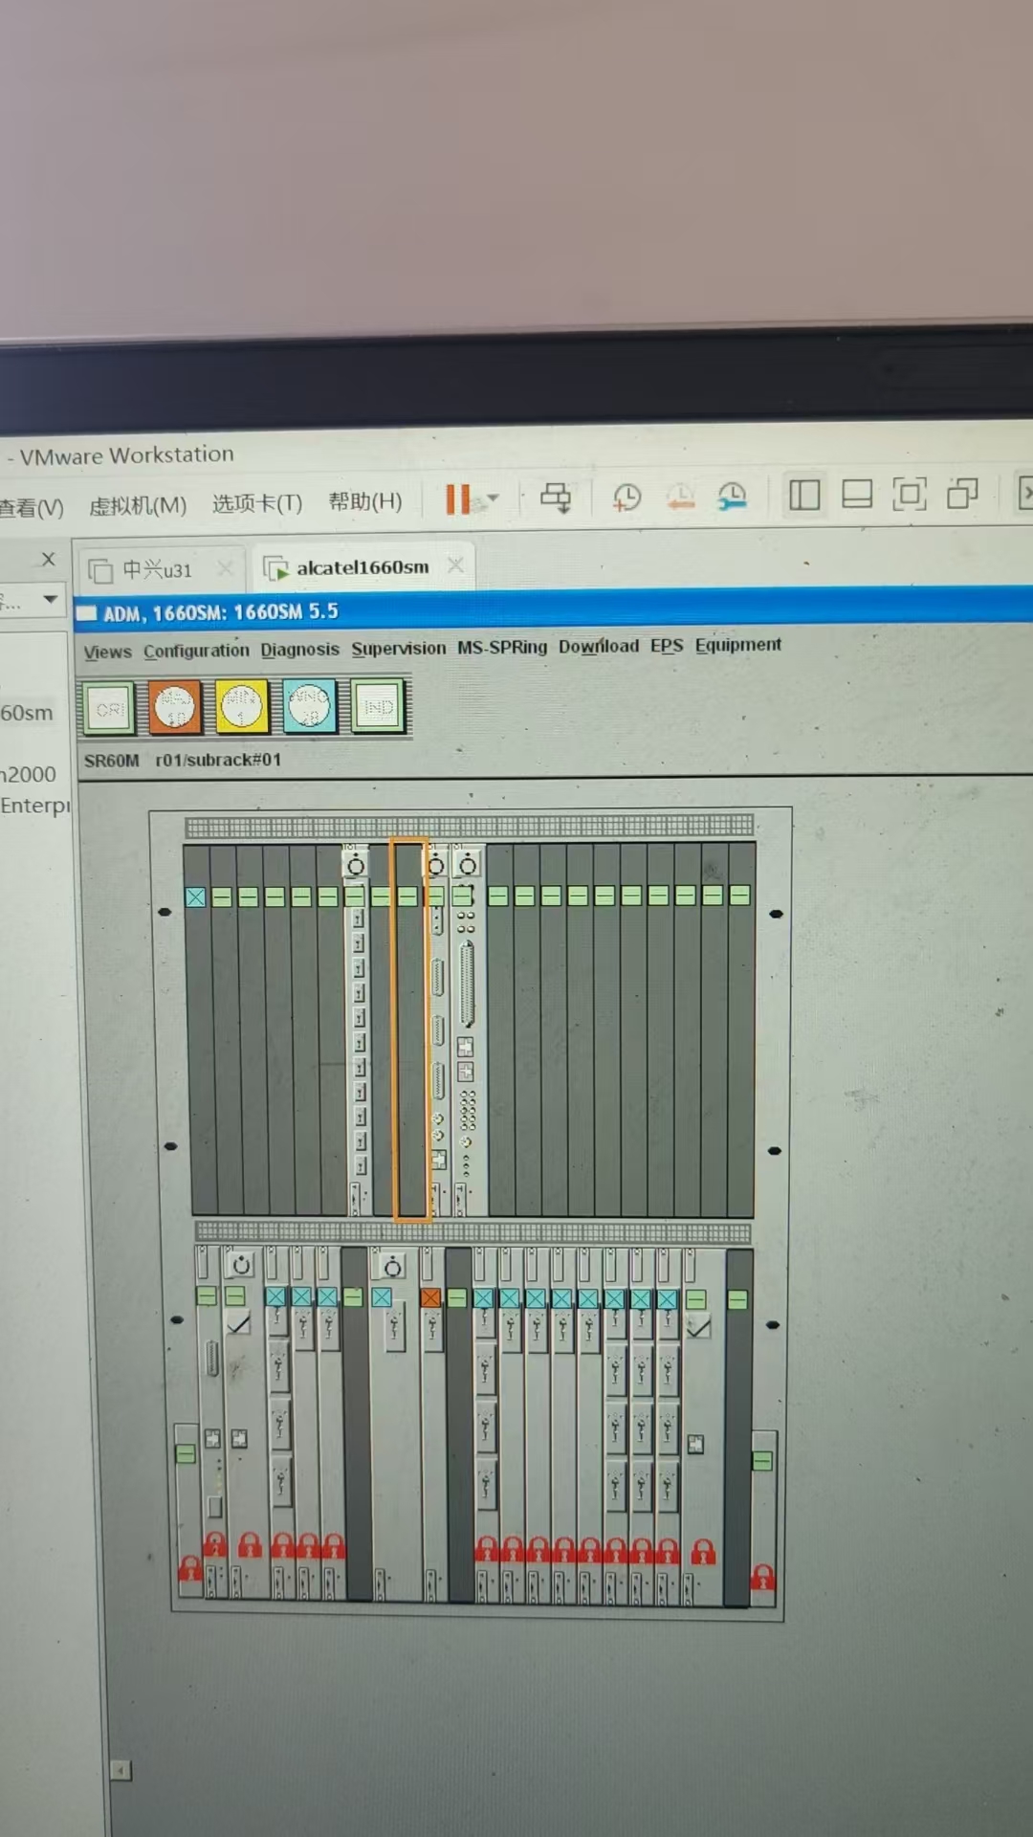Take a snapshot with the clock-plus icon
1033x1837 pixels.
pyautogui.click(x=626, y=498)
